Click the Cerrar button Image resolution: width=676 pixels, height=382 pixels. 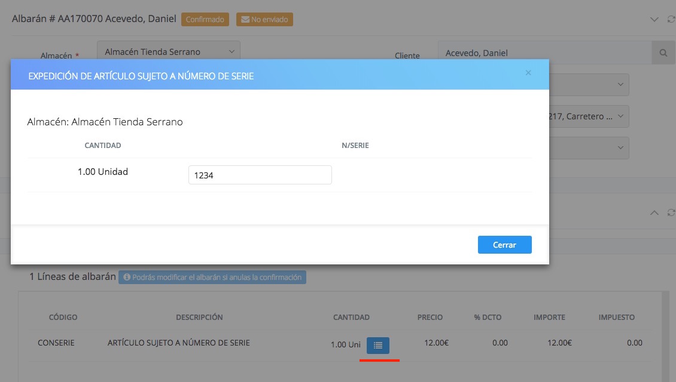pos(504,245)
